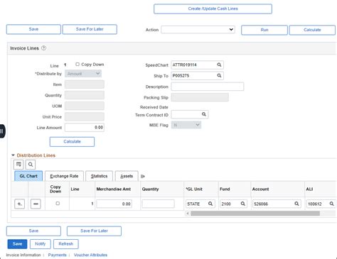337x259 pixels.
Task: Click the distribution Quantity field
Action: pyautogui.click(x=158, y=204)
